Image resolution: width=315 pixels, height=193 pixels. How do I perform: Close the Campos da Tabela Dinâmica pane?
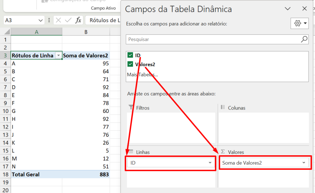(x=304, y=9)
